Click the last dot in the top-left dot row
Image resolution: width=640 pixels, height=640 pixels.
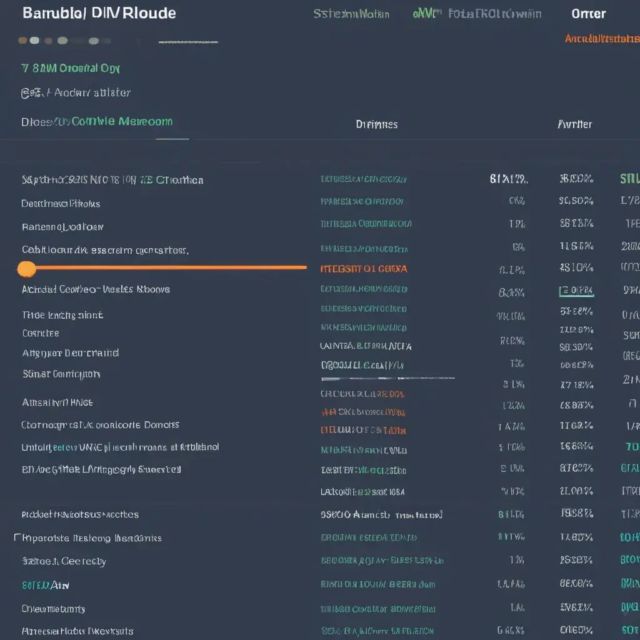(94, 41)
